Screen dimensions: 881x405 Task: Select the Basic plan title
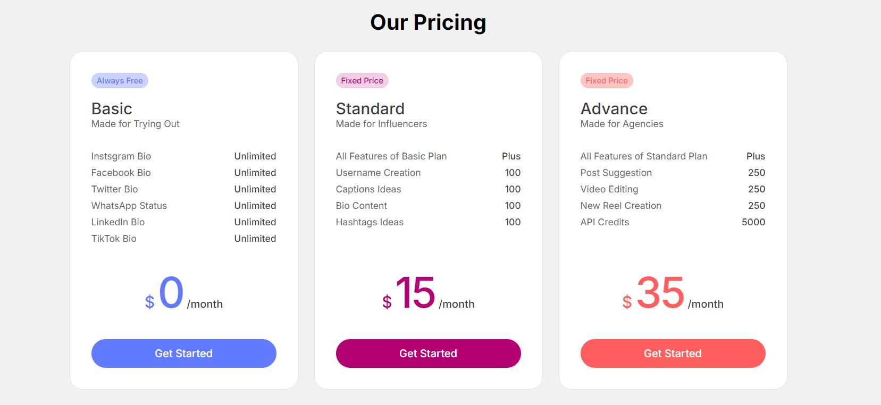pos(112,109)
